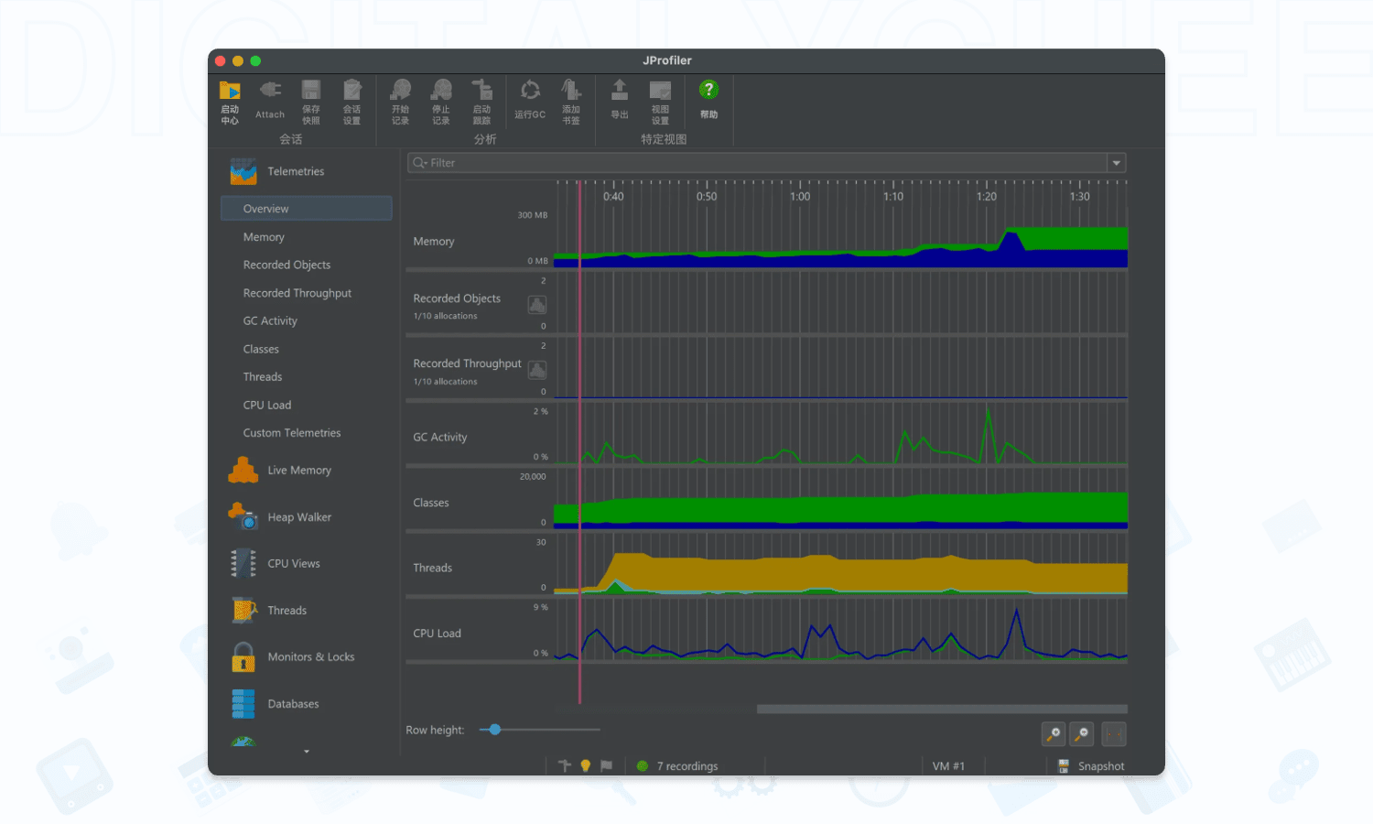
Task: Click the 'Snapshot' status label
Action: point(1101,766)
